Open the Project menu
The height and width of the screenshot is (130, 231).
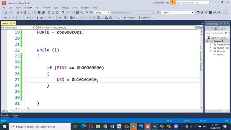[47, 8]
